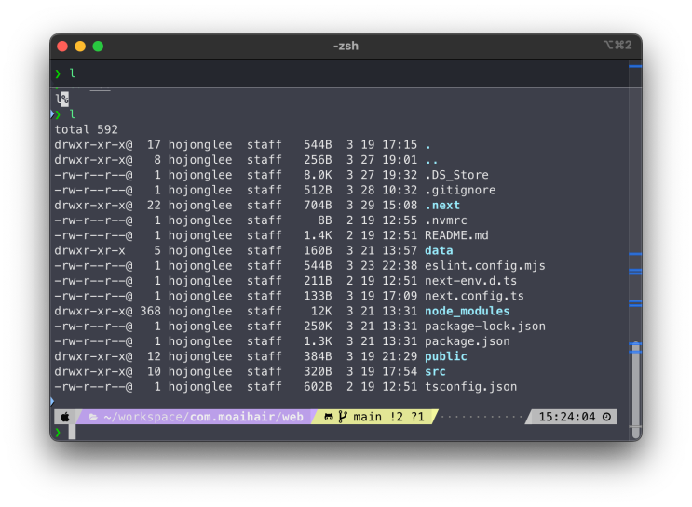This screenshot has width=692, height=507.
Task: Click the data row permissions drwxr-xr-x
Action: [89, 251]
